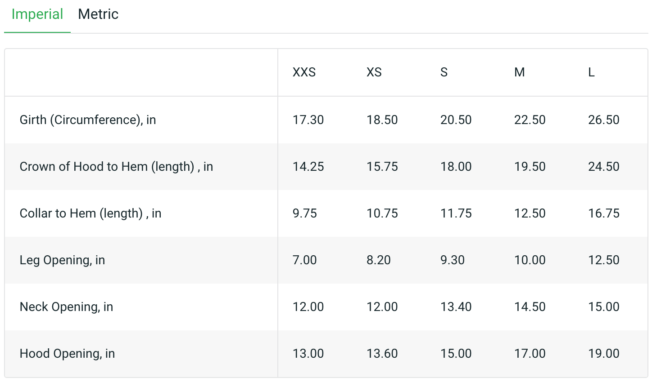
Task: Click the S size column header
Action: [x=444, y=72]
